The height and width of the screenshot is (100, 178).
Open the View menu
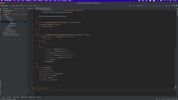23,1
